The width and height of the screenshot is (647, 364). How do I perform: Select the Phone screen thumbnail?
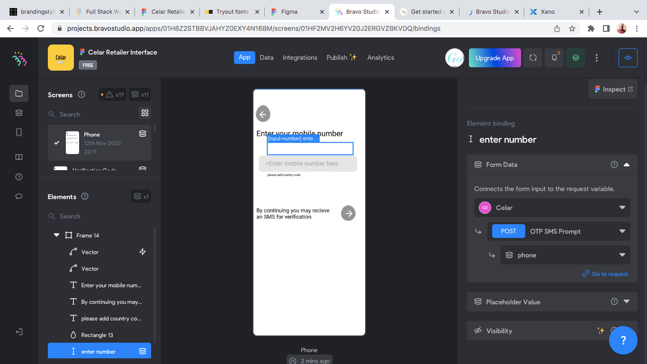[72, 143]
